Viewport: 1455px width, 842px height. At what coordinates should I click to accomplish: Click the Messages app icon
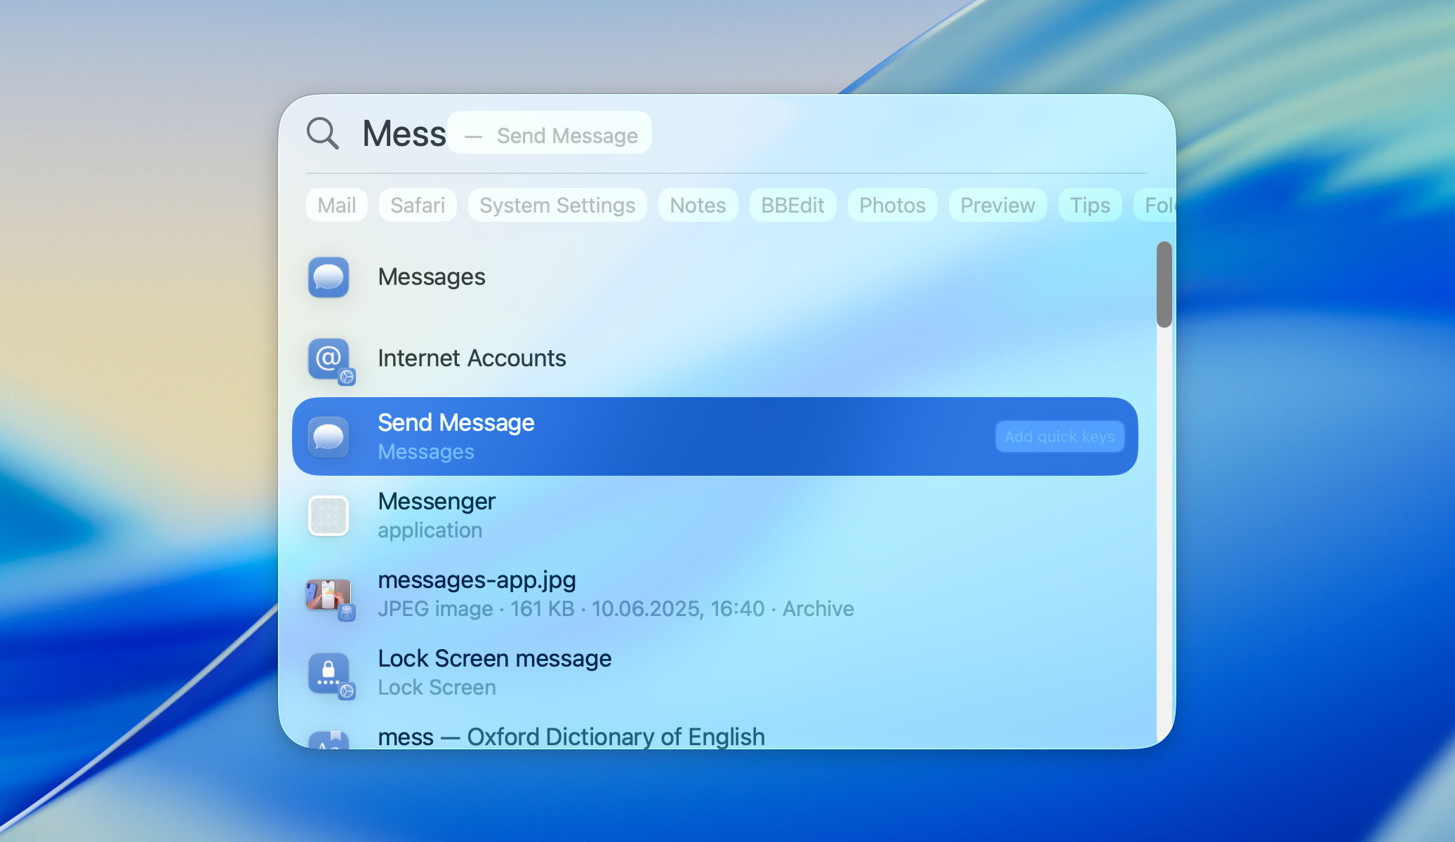(328, 277)
